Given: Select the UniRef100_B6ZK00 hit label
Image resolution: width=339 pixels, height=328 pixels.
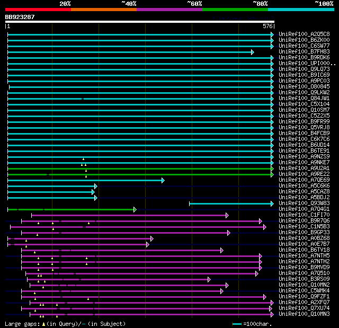Looking at the screenshot, I should pos(304,40).
